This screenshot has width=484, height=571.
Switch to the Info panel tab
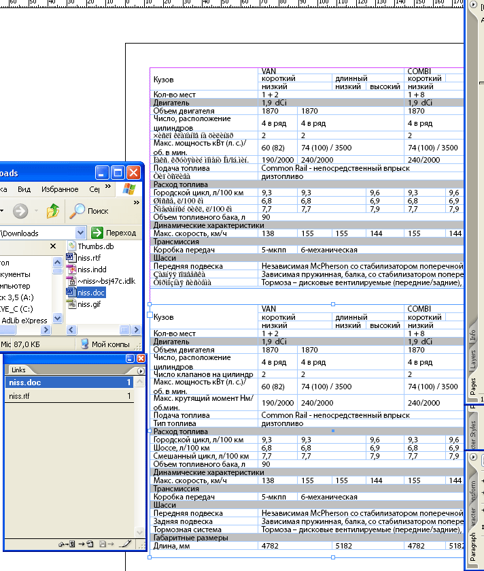click(472, 335)
